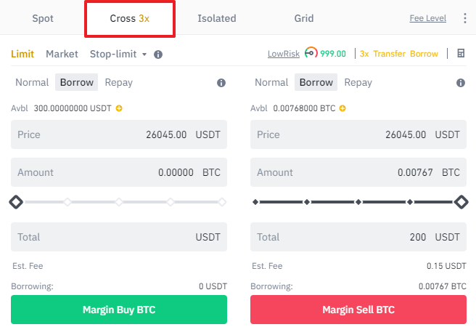
Task: Click the info icon in buy panel
Action: point(221,83)
